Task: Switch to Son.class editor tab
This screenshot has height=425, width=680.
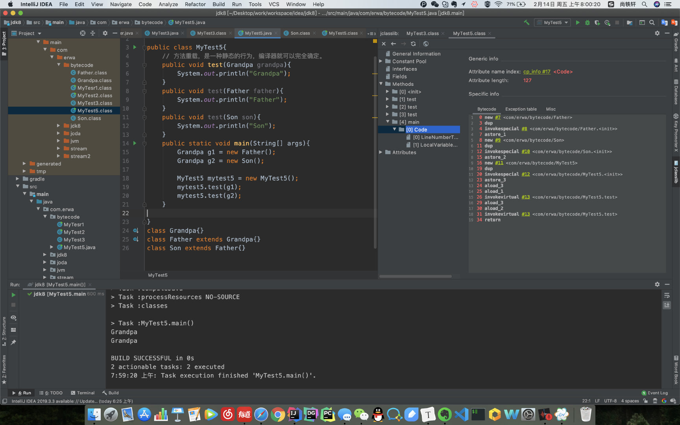Action: tap(300, 33)
